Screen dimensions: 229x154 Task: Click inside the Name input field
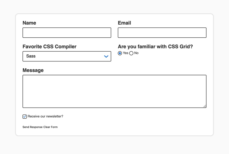(67, 33)
